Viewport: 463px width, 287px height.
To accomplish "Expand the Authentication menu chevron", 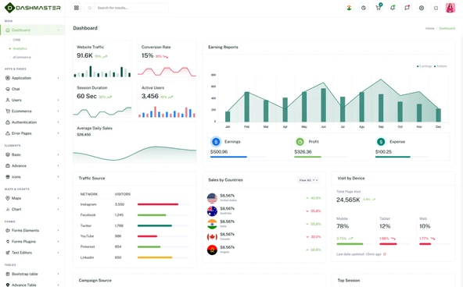I will pos(58,122).
